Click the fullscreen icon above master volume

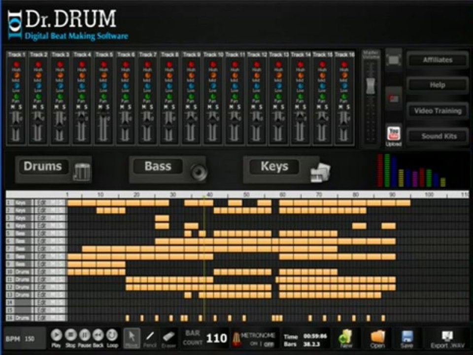tap(394, 60)
